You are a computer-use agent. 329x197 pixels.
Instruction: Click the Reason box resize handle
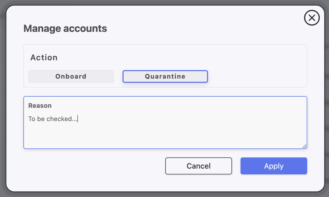point(304,146)
